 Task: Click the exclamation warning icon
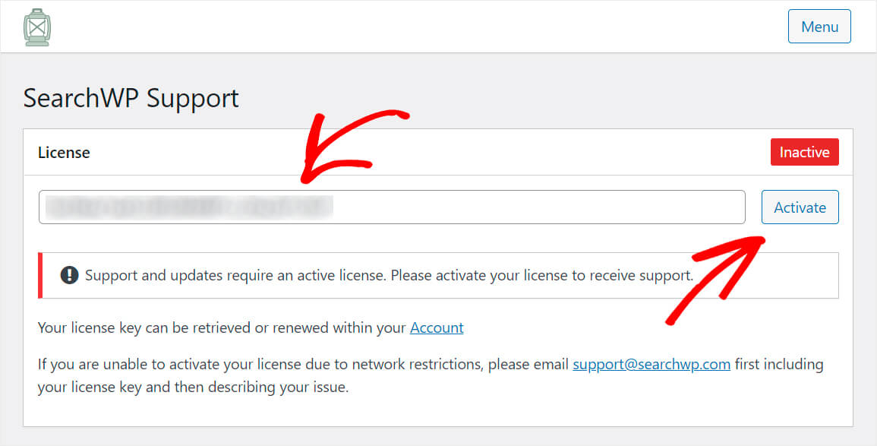tap(69, 275)
